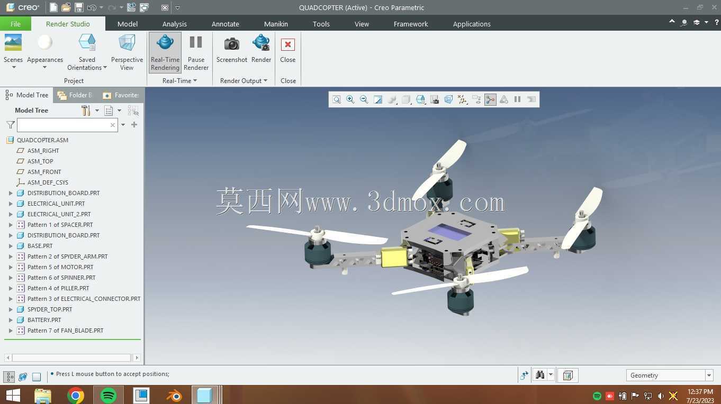Undo the last action
The image size is (721, 404).
(x=92, y=7)
